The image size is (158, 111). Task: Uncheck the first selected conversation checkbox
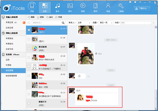pos(29,30)
